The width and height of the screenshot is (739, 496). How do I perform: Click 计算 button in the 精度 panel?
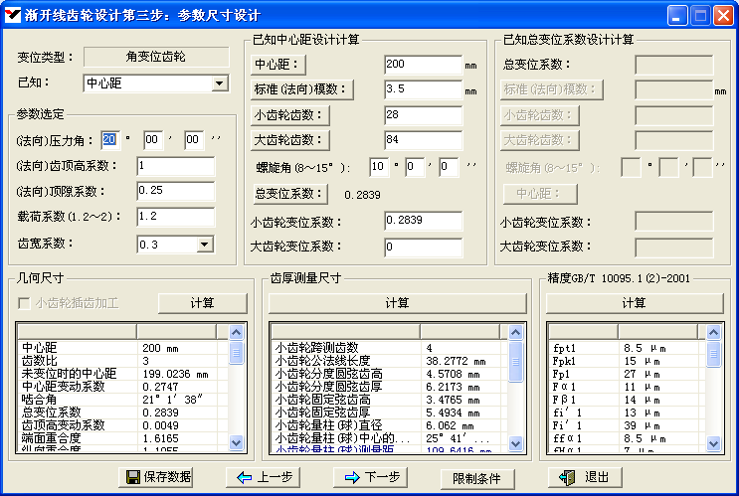633,303
